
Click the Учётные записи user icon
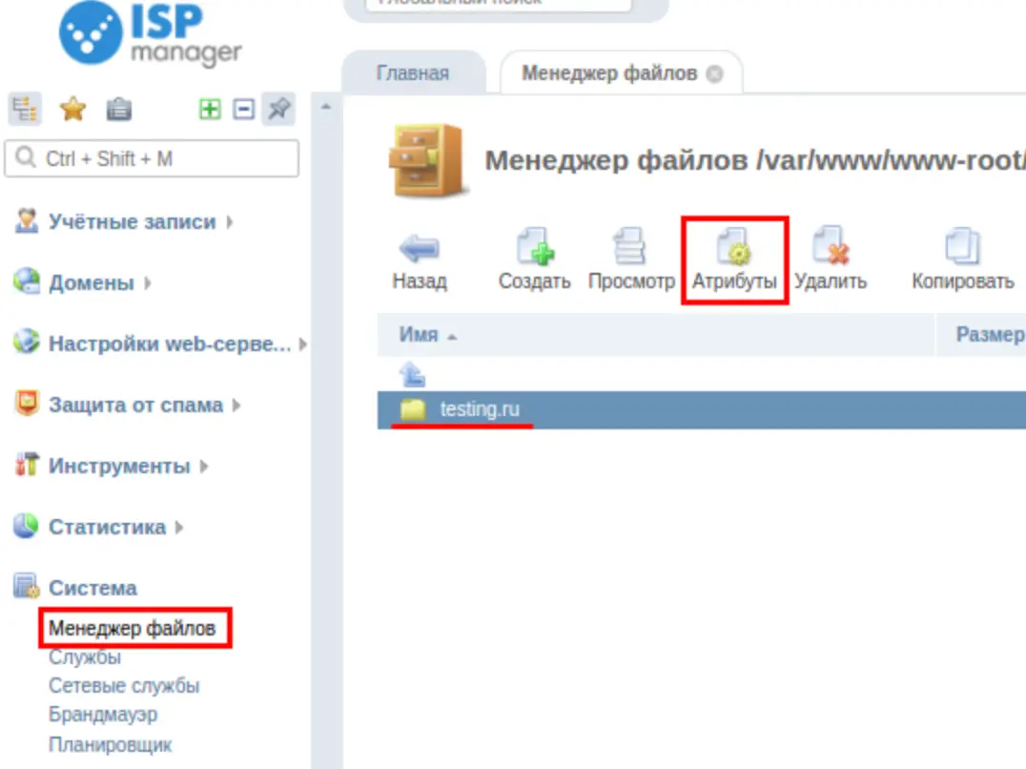coord(26,221)
